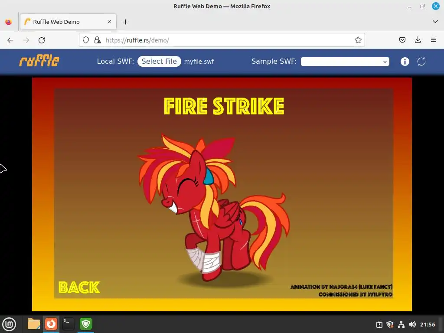Click the site padlock security icon
Image resolution: width=444 pixels, height=333 pixels.
[x=98, y=40]
